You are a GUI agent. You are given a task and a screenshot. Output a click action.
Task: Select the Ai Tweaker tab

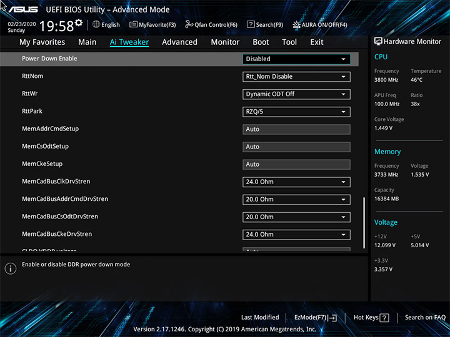click(x=129, y=42)
